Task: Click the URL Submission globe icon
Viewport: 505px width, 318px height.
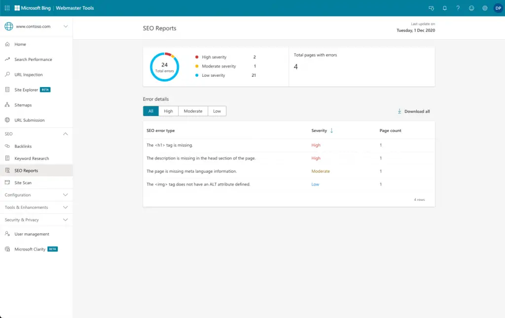Action: tap(7, 120)
